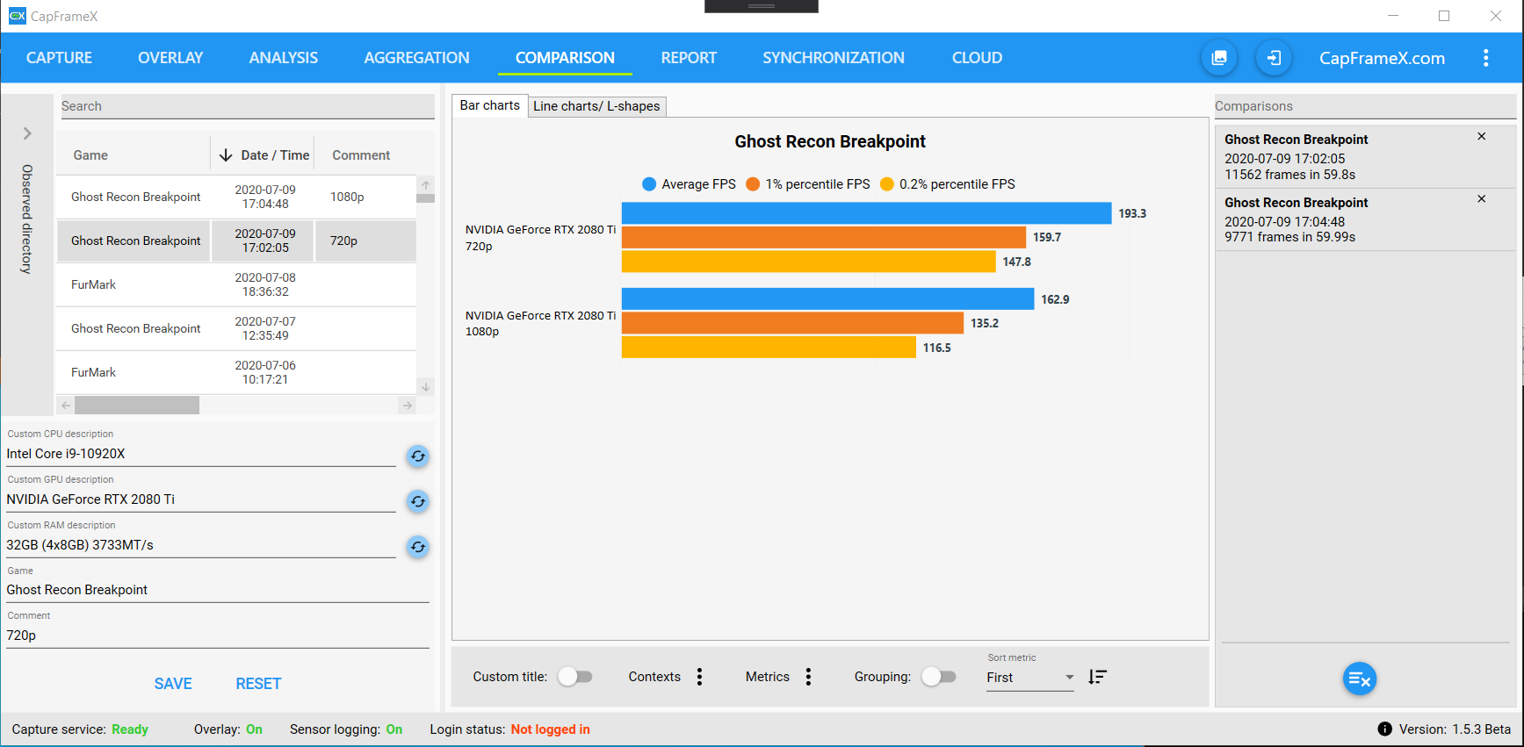Edit the Game name field

coord(218,590)
